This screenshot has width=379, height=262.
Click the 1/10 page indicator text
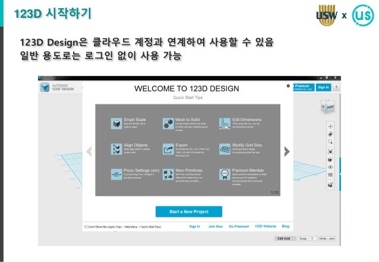[x=274, y=192]
